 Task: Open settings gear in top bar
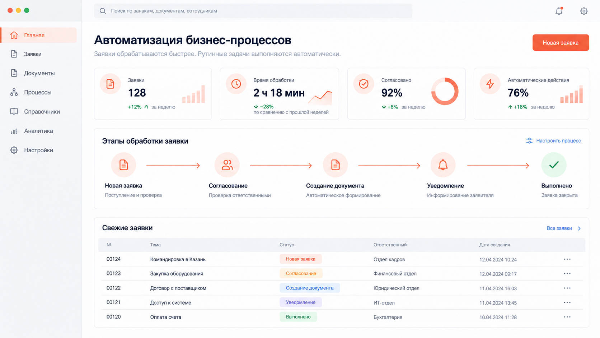(584, 11)
